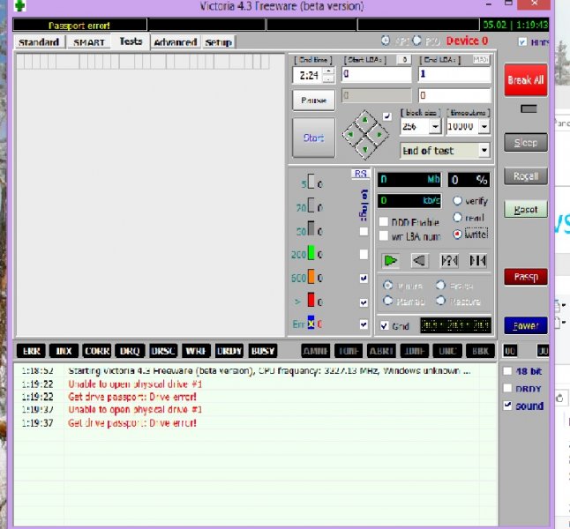Toggle the wr LBA num checkbox
Image resolution: width=570 pixels, height=529 pixels.
pos(384,236)
